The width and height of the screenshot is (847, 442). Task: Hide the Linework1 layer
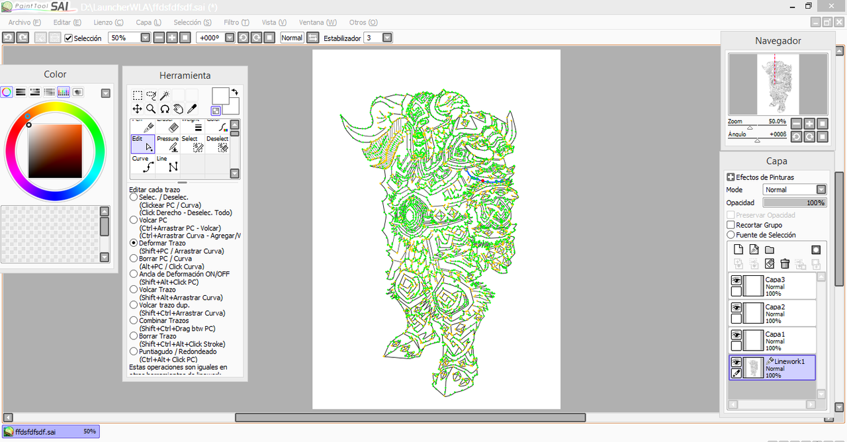click(736, 362)
